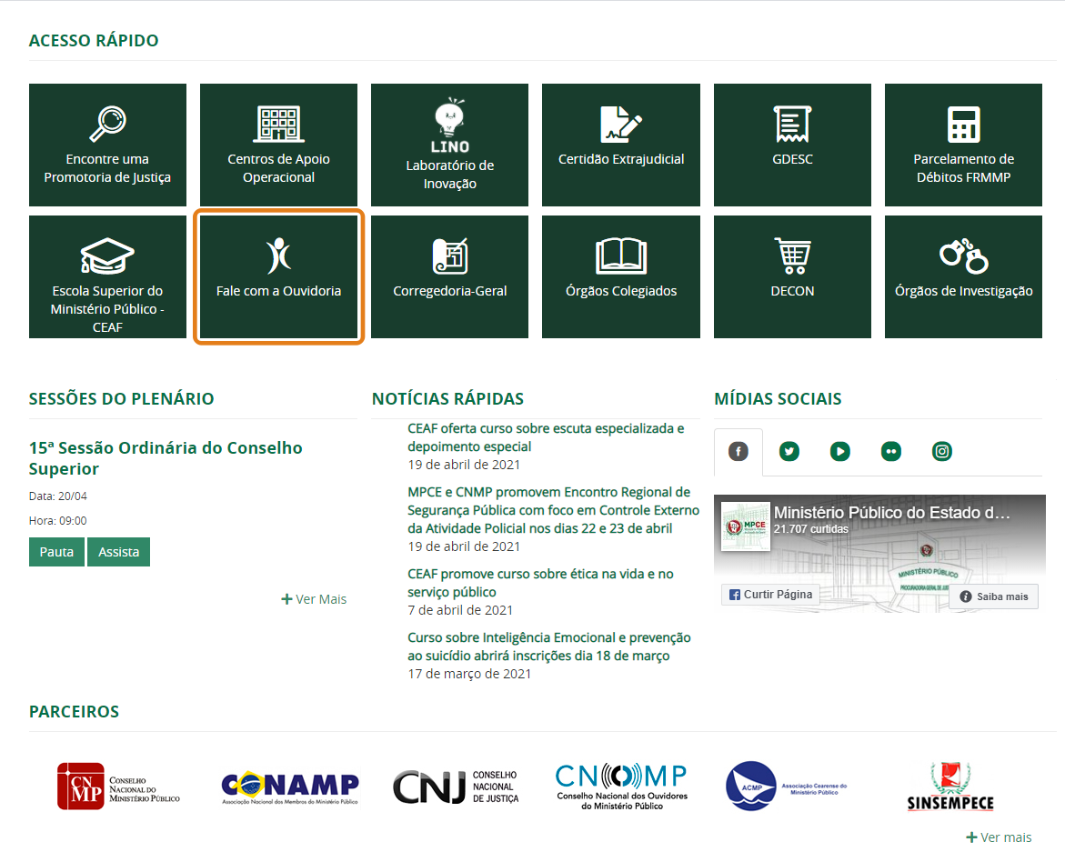Open MPCE e CNMP Encontro Regional news

[x=553, y=510]
